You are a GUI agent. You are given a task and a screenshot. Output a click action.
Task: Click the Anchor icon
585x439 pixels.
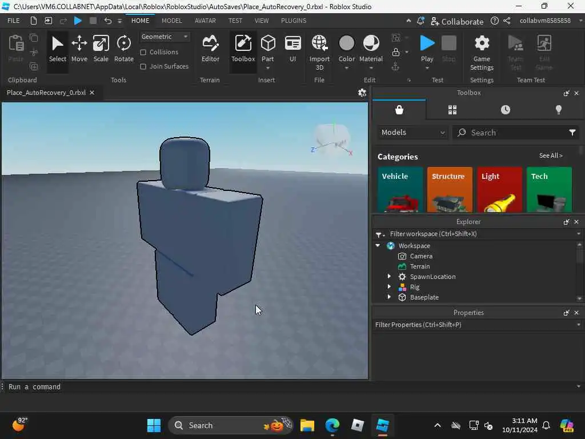click(x=395, y=66)
